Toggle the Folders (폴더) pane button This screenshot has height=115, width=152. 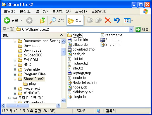pyautogui.click(x=75, y=20)
